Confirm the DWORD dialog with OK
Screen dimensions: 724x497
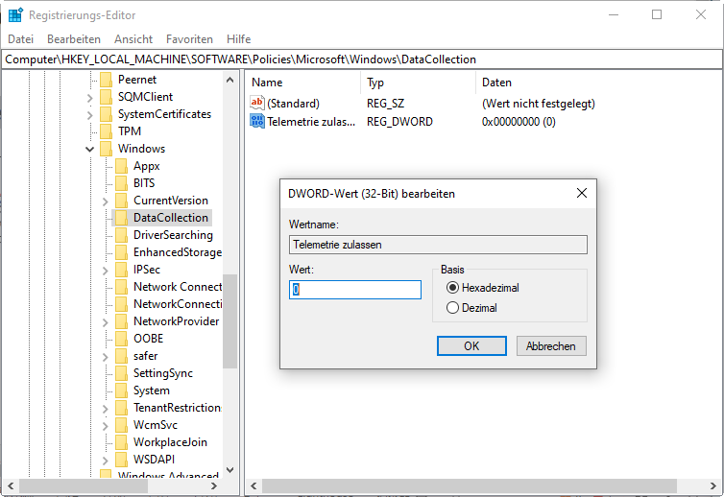[x=471, y=346]
